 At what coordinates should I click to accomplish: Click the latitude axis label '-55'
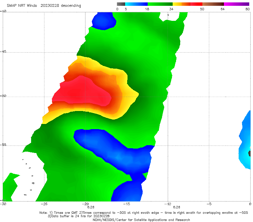(x=3, y=145)
